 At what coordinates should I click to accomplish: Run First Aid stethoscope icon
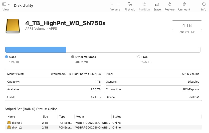click(x=130, y=4)
